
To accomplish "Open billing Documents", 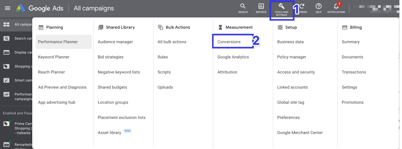I will point(352,57).
